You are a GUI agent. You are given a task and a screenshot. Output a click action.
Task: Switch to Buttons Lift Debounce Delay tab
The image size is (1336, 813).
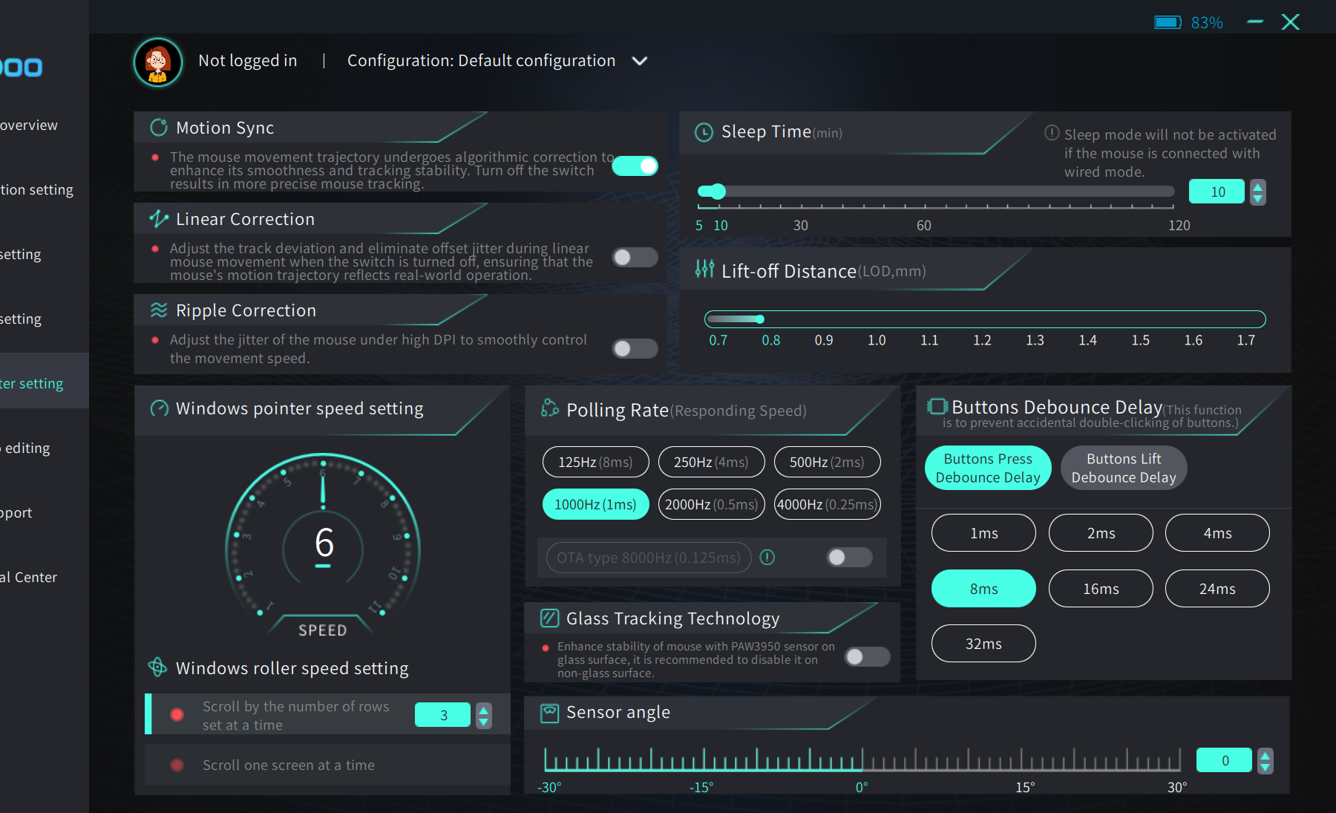tap(1124, 468)
